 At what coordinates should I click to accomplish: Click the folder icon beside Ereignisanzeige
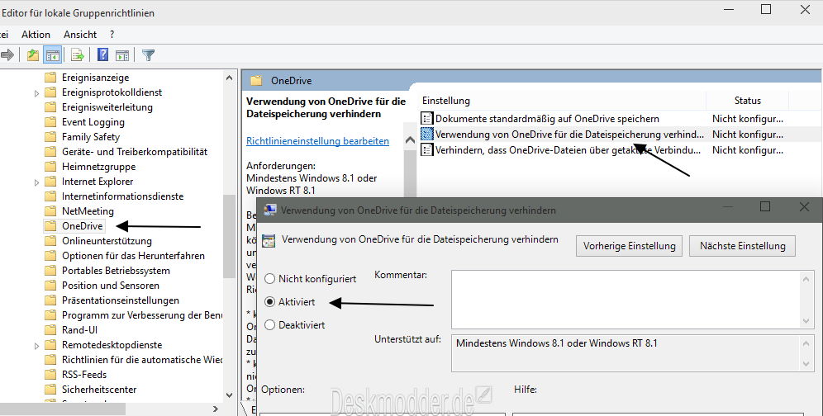(x=50, y=78)
